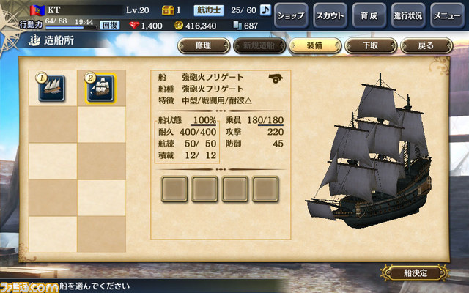Toggle the music note sound icon

click(x=265, y=10)
